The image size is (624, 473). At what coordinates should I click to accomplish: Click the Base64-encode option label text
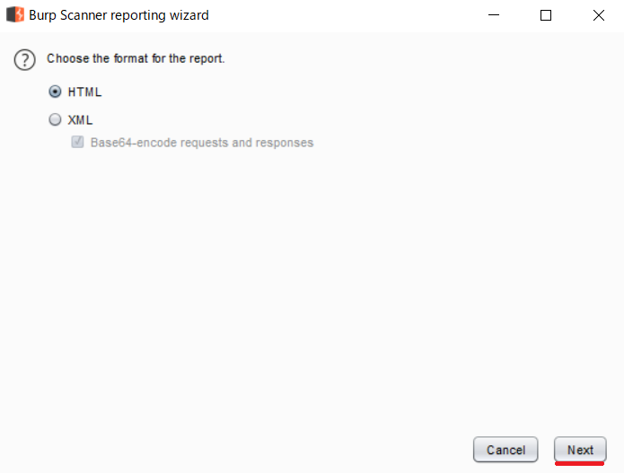tap(202, 143)
